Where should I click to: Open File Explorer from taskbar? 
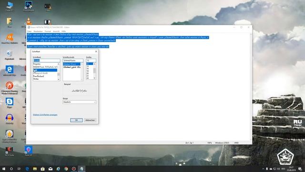35,169
